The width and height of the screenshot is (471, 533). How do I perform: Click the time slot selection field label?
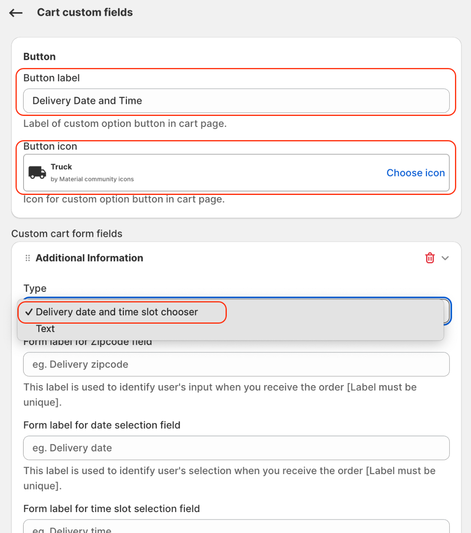click(111, 509)
